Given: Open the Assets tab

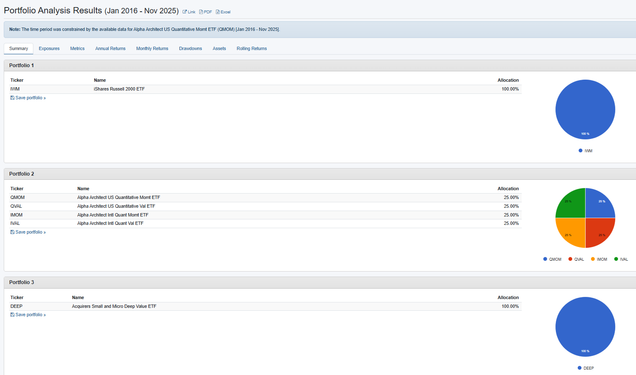Looking at the screenshot, I should click(x=219, y=48).
